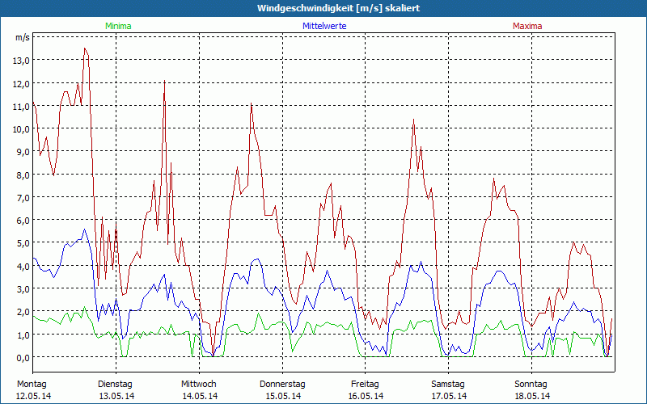Image resolution: width=647 pixels, height=404 pixels.
Task: Click the date 14.05.14
Action: pyautogui.click(x=200, y=396)
